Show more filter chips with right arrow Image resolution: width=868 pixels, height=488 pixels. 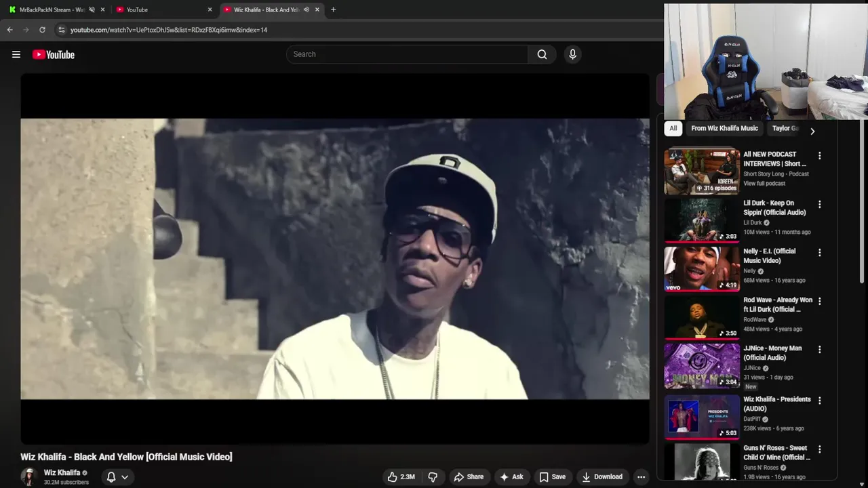[812, 131]
